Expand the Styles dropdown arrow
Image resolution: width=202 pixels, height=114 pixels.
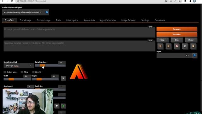[189, 55]
